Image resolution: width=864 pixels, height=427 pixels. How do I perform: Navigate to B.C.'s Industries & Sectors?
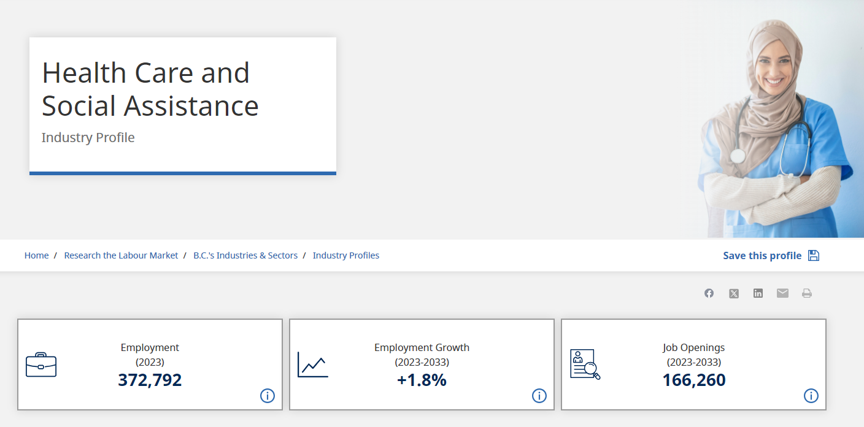[x=245, y=255]
